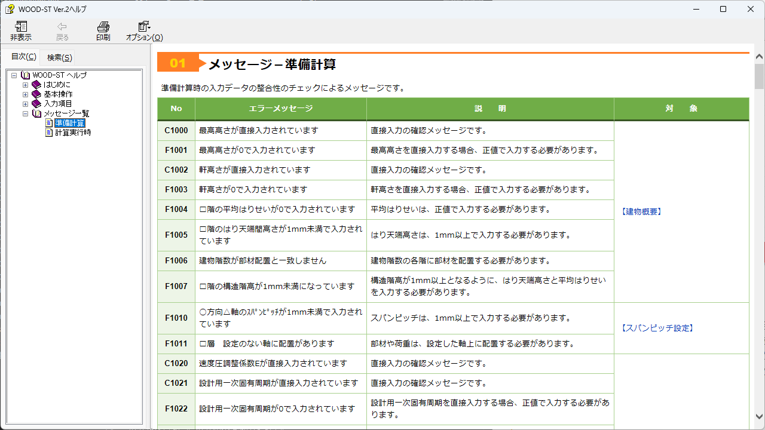Expand the 入力項目 tree node
This screenshot has height=430, width=765.
pyautogui.click(x=25, y=104)
